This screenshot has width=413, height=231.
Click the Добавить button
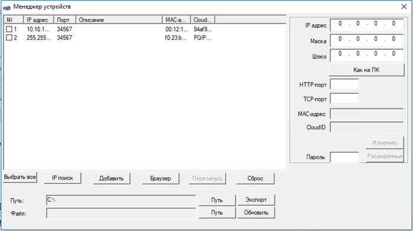coord(112,179)
